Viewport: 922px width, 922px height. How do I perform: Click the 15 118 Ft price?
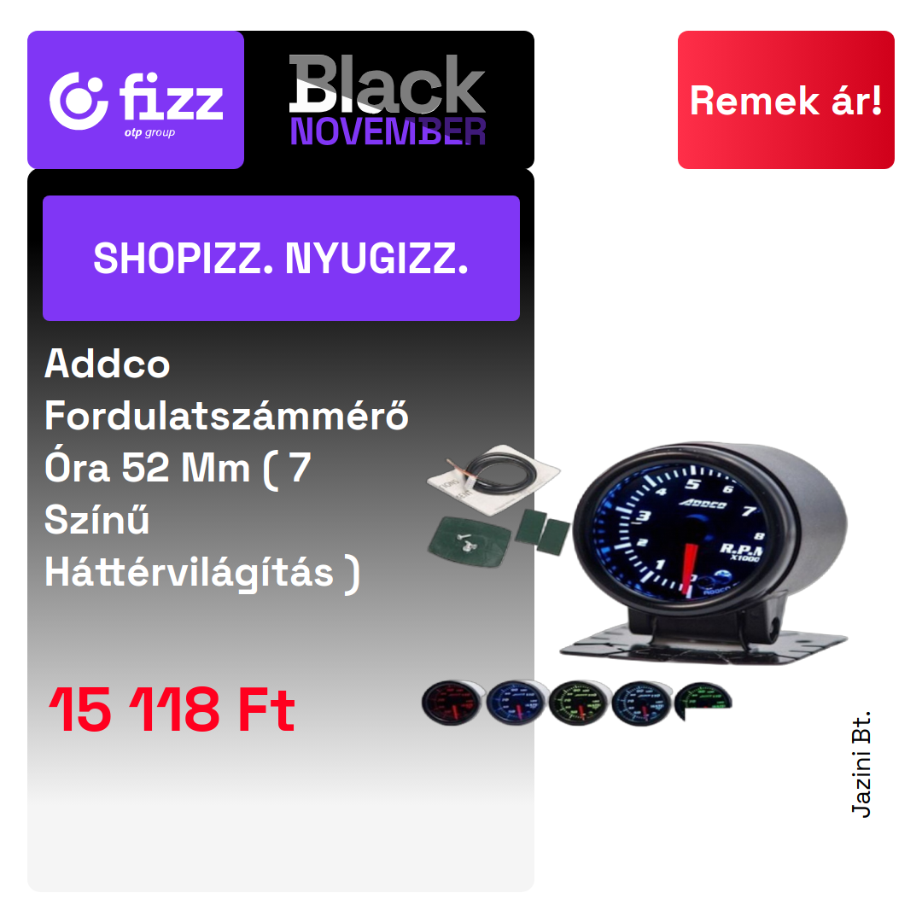(x=172, y=710)
